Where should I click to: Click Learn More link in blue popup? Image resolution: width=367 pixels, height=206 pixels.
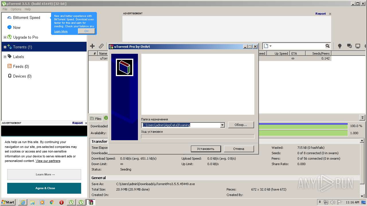pyautogui.click(x=61, y=31)
